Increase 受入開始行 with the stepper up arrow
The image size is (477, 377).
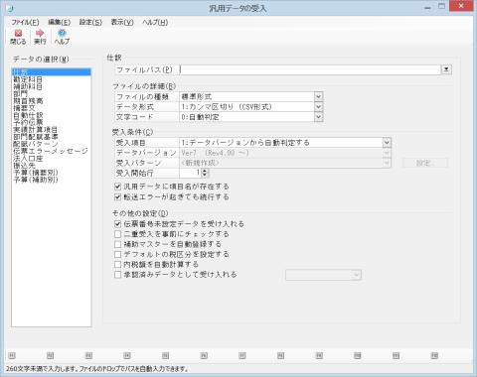[x=205, y=171]
